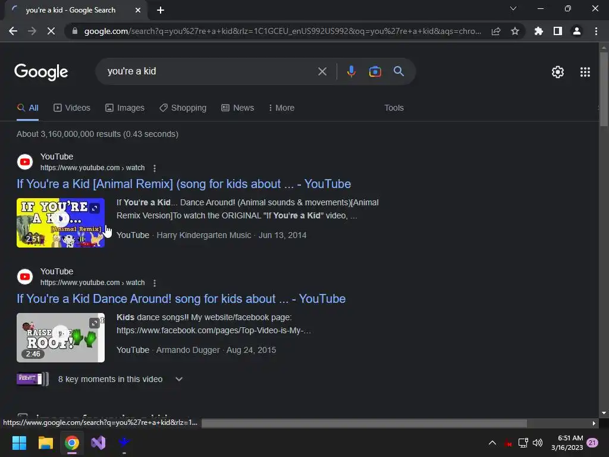Open options menu for the second YouTube result
The height and width of the screenshot is (457, 609).
155,283
